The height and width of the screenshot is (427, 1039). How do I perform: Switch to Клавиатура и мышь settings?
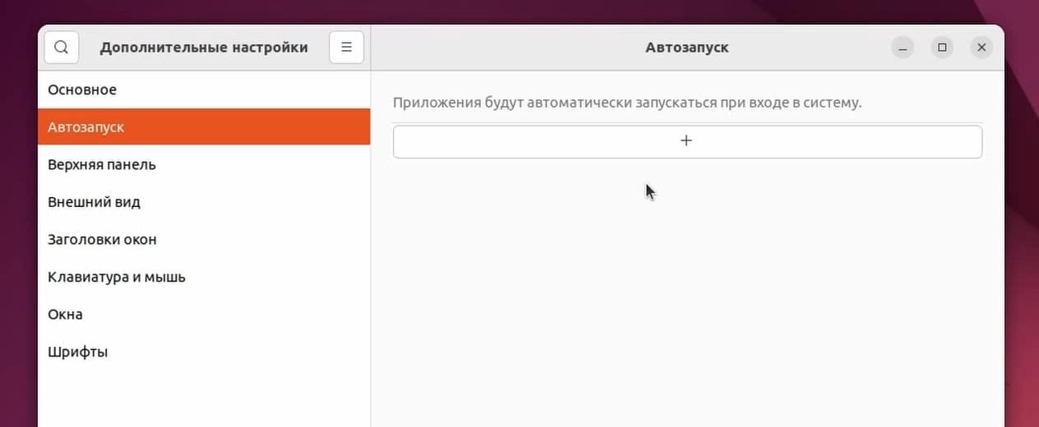pos(204,277)
